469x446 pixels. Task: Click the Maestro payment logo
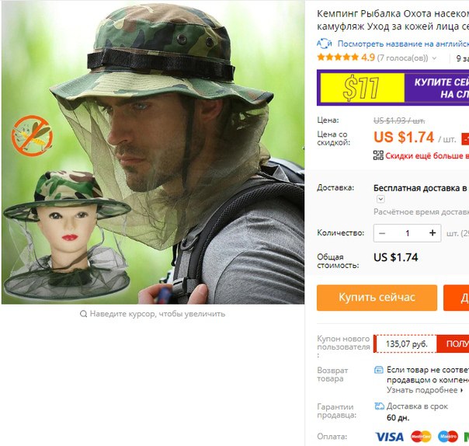pos(448,437)
